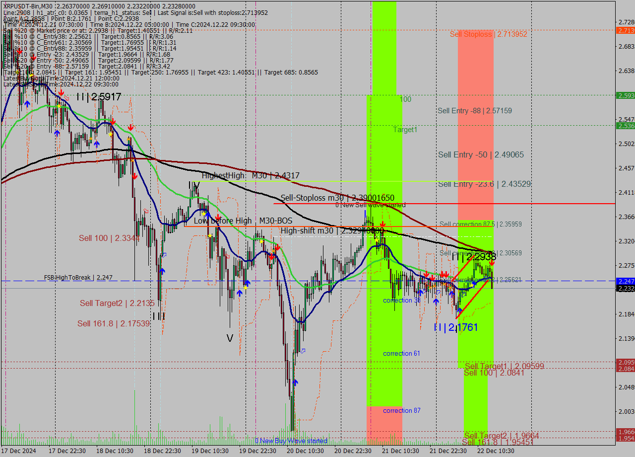
Task: Select the Sell Target1 | 2.09599 label
Action: (505, 366)
